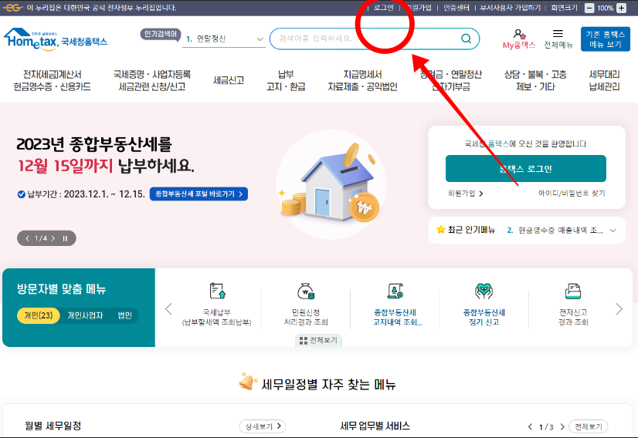Screen dimensions: 638x438
Task: Select 개인(23) visitor type
Action: click(x=39, y=315)
